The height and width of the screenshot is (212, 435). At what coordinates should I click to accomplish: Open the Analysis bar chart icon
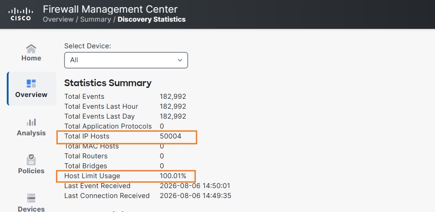click(31, 122)
